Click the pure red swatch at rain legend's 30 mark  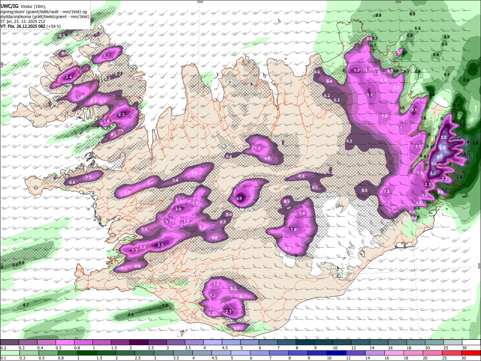click(471, 353)
